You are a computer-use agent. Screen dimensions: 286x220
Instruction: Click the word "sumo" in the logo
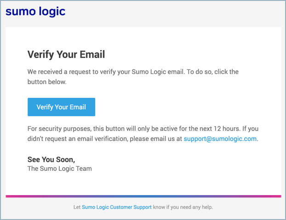[20, 11]
